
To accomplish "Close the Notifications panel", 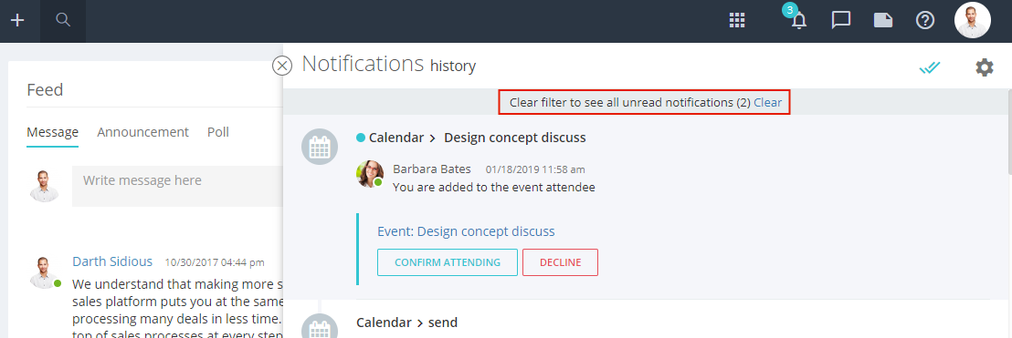I will click(282, 66).
